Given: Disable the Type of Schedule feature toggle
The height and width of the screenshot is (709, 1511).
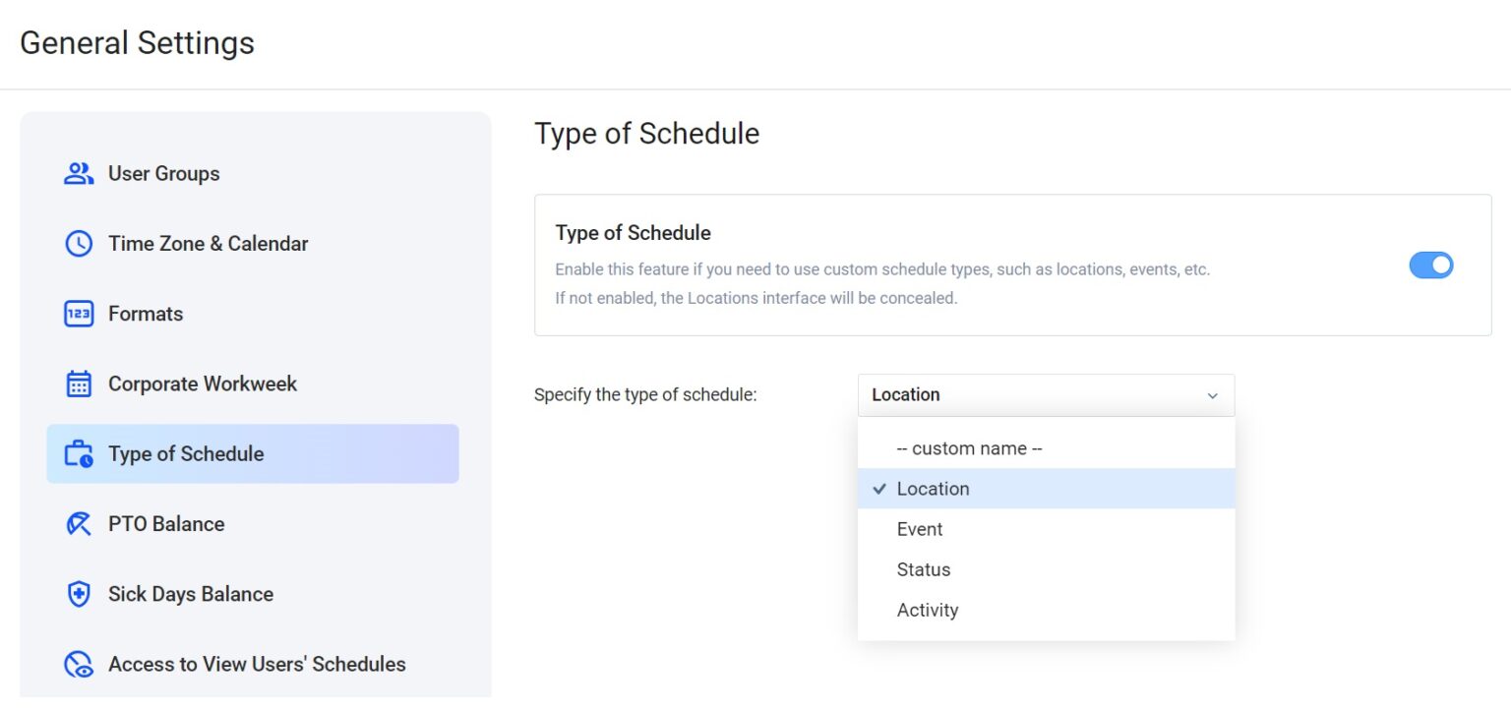Looking at the screenshot, I should [x=1431, y=265].
